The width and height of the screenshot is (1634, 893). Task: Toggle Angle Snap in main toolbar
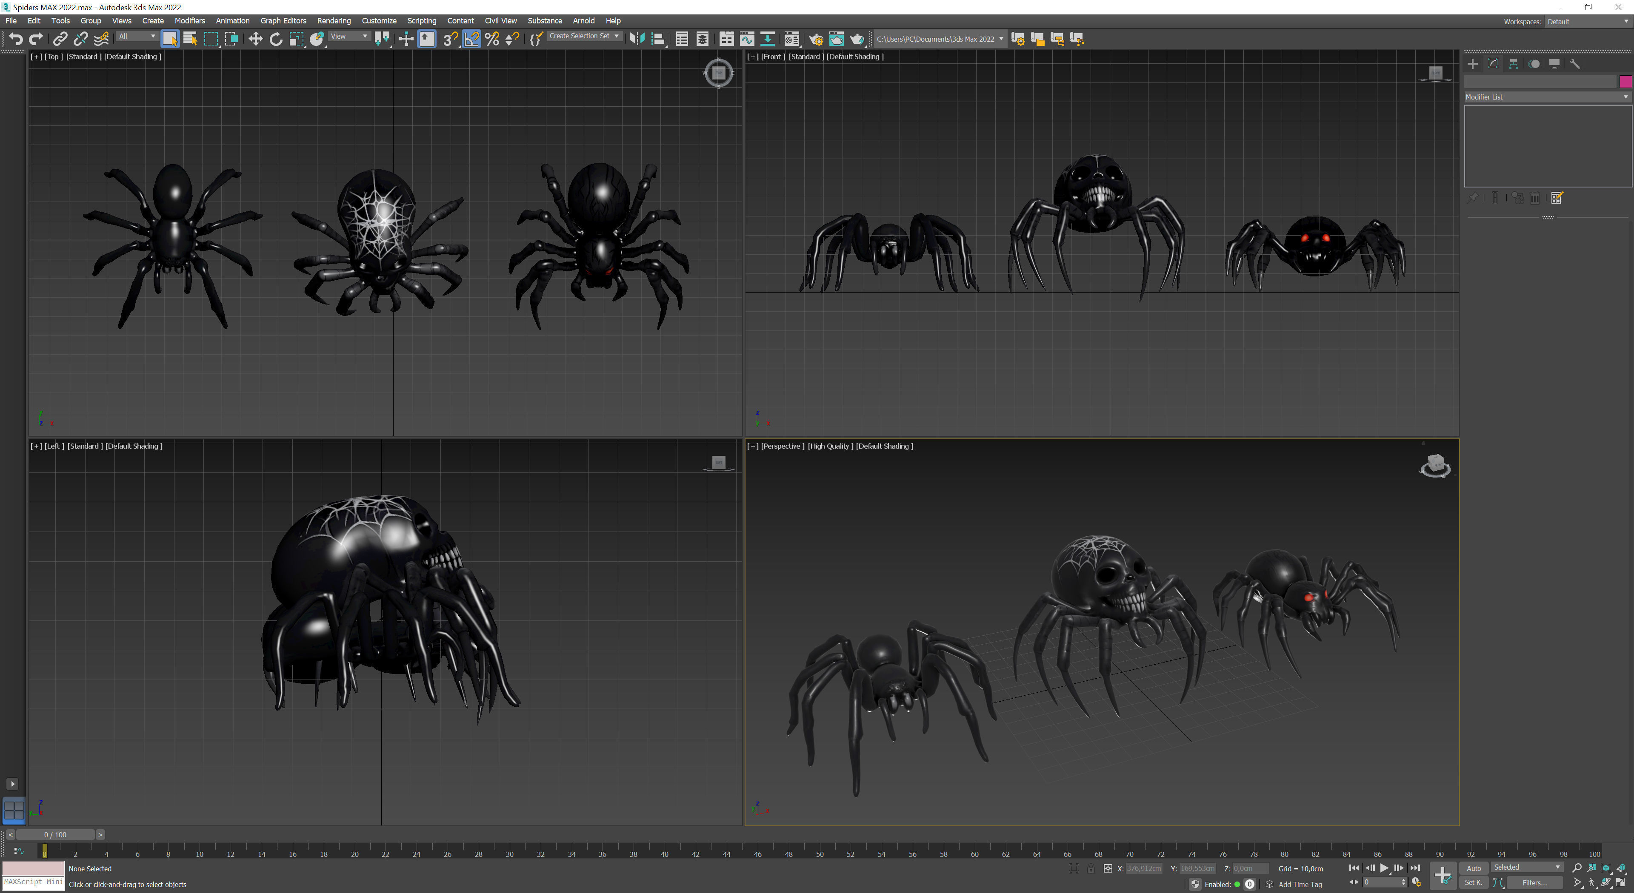pyautogui.click(x=471, y=39)
